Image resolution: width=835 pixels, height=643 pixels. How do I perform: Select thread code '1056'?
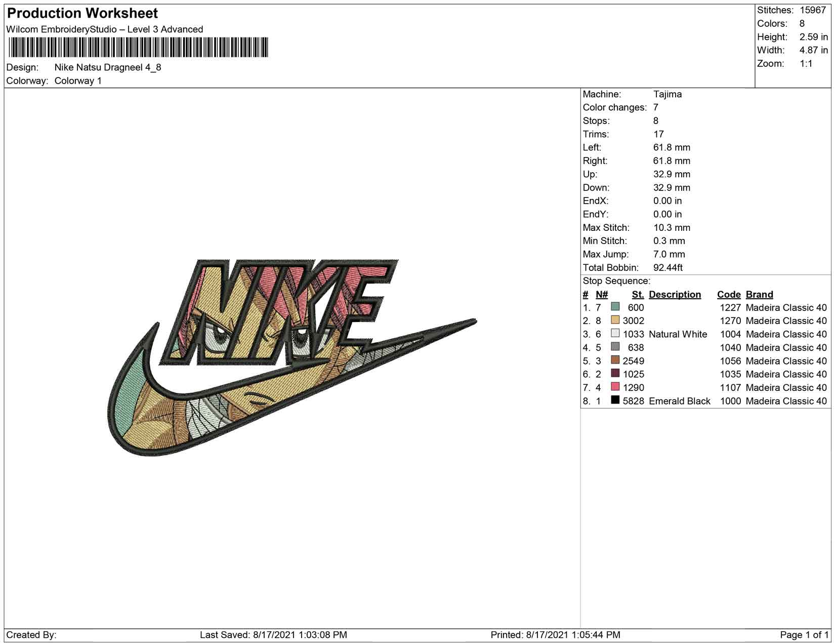730,361
